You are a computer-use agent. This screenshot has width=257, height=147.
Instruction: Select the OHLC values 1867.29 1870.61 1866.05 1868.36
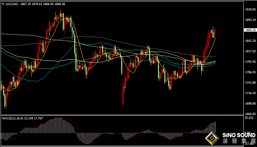pos(43,4)
